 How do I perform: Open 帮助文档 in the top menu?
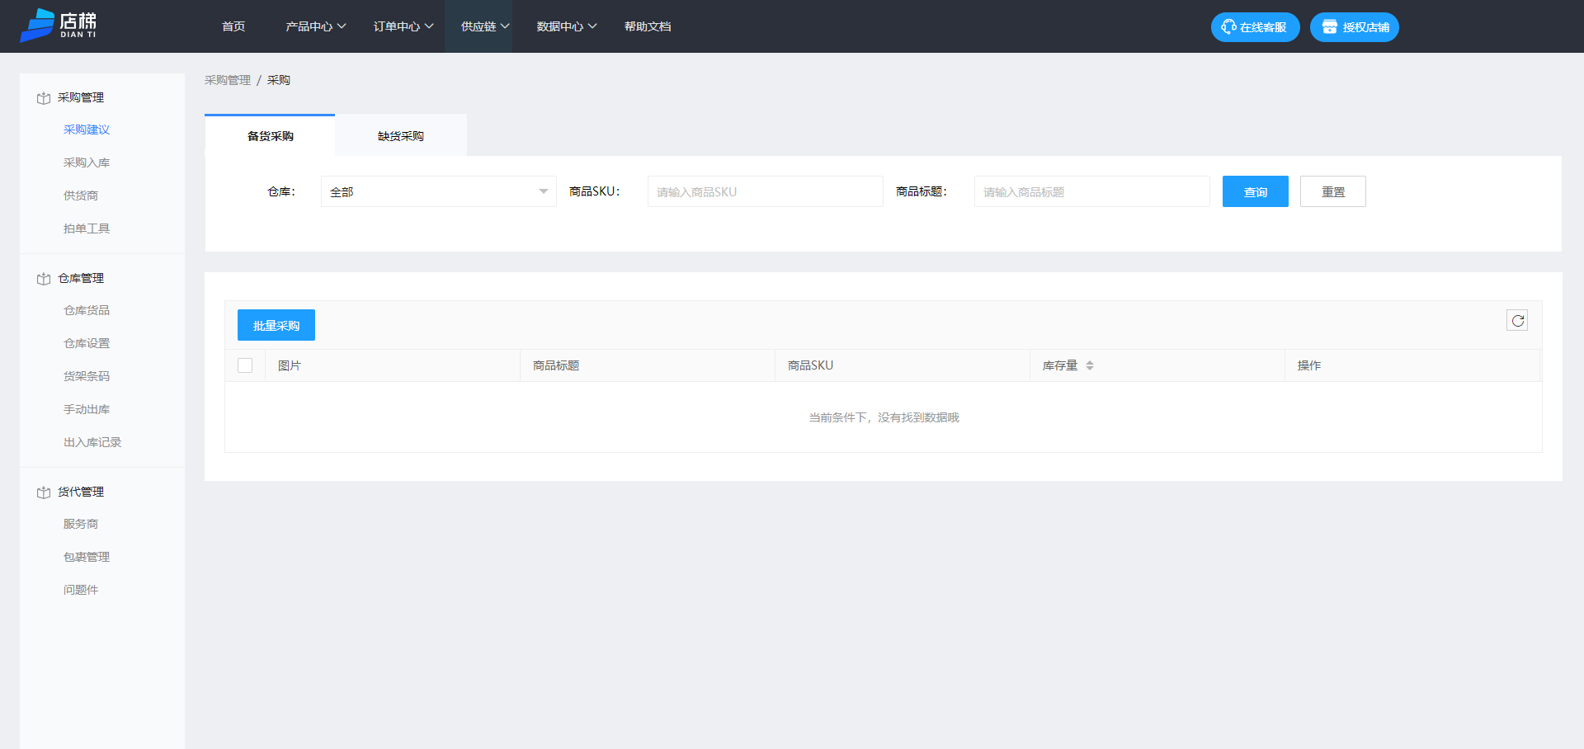click(648, 26)
